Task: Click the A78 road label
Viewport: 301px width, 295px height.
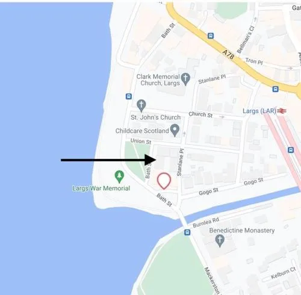Action: pyautogui.click(x=228, y=55)
